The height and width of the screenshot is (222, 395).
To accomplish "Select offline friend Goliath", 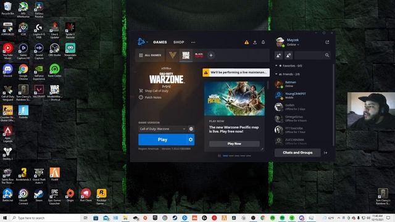I will [x=304, y=107].
